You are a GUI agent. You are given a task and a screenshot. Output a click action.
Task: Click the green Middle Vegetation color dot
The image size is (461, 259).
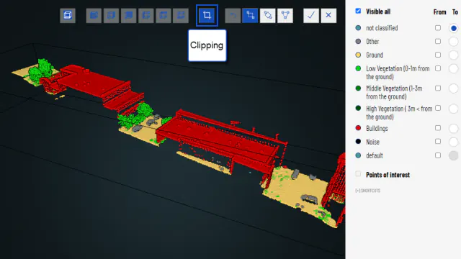[x=358, y=88]
